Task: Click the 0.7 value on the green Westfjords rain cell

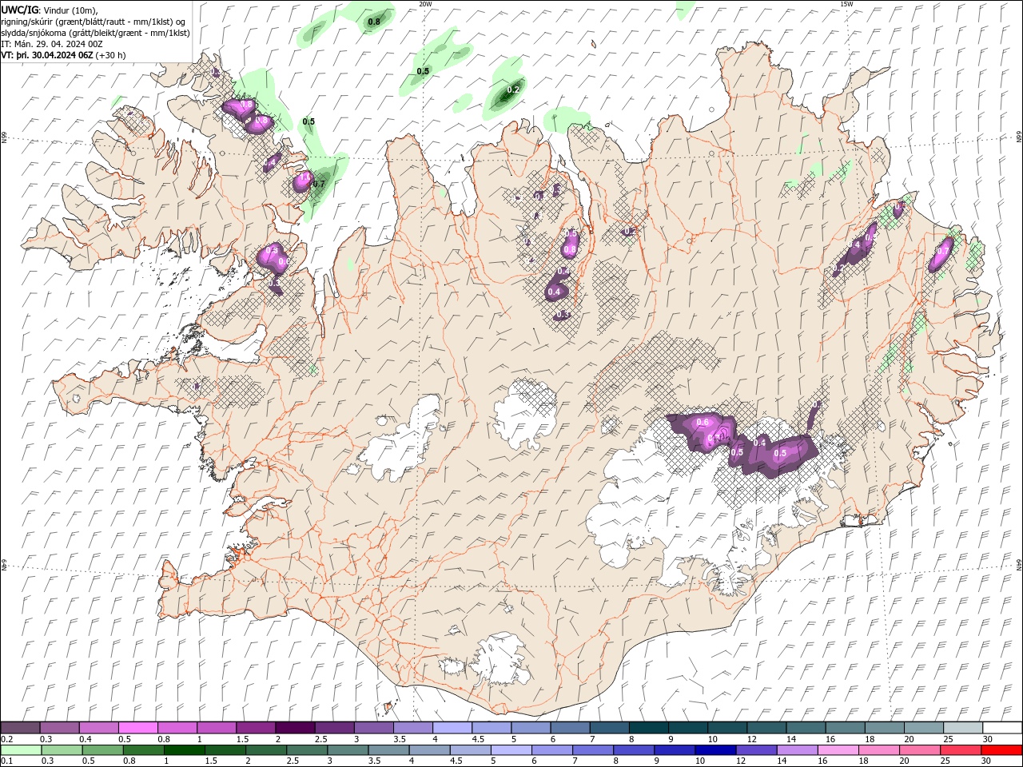Action: (x=319, y=184)
